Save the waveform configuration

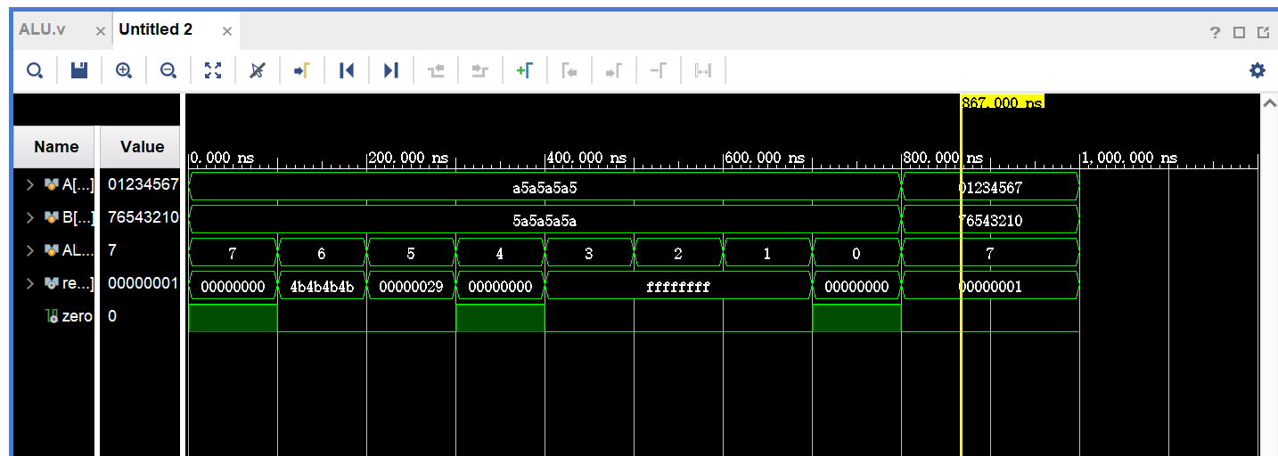79,70
